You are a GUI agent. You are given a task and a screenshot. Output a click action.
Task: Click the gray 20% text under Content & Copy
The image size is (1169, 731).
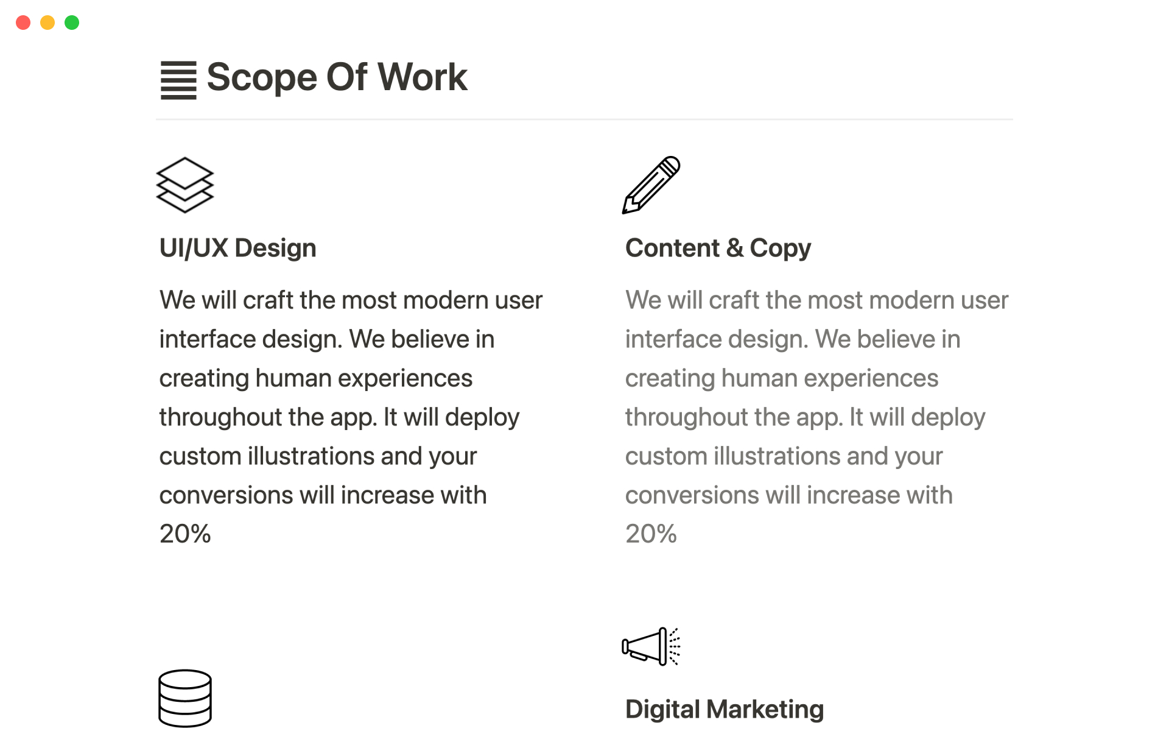(x=651, y=534)
